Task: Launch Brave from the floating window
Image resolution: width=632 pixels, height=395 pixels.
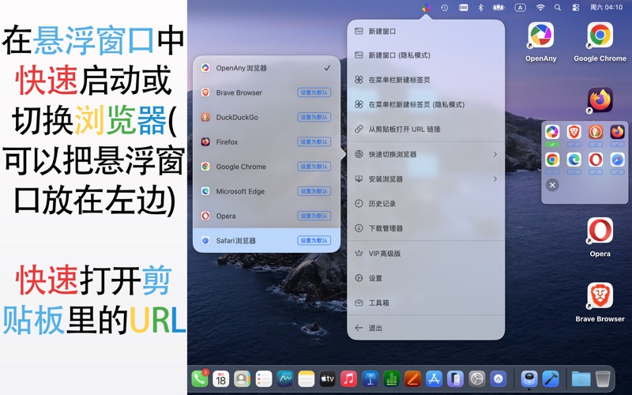Action: [574, 132]
